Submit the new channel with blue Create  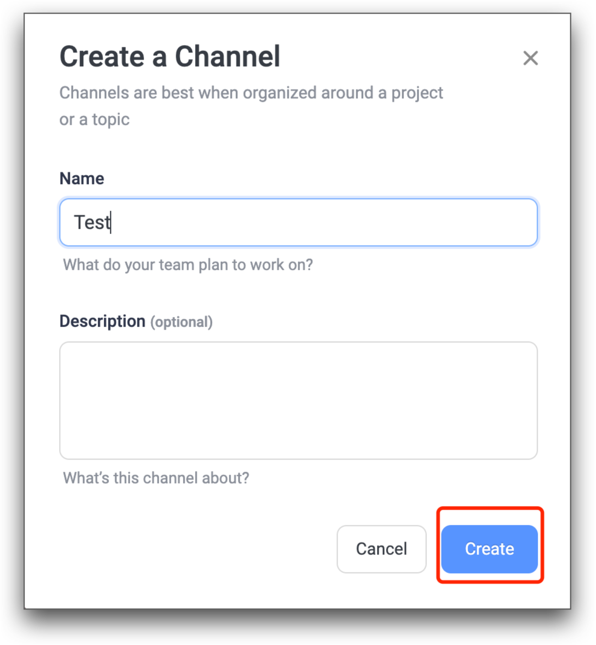[489, 549]
